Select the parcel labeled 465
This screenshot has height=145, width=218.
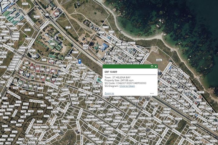(52, 44)
